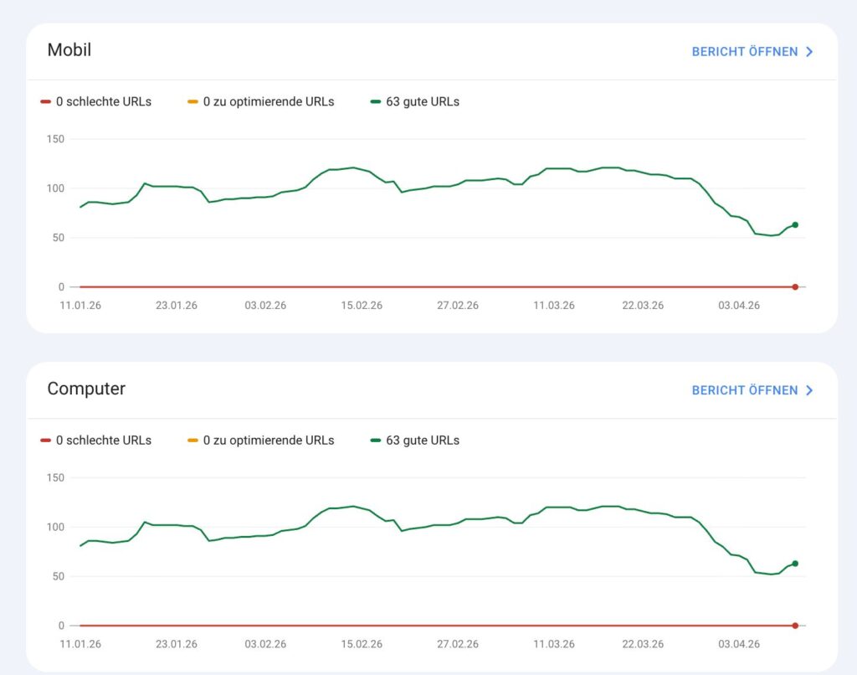
Task: Click green end data point on Computer chart
Action: [x=795, y=564]
